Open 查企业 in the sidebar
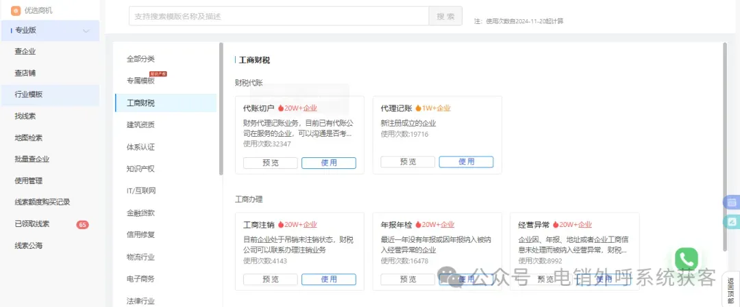Screen dimensions: 740x307 (x=49, y=52)
